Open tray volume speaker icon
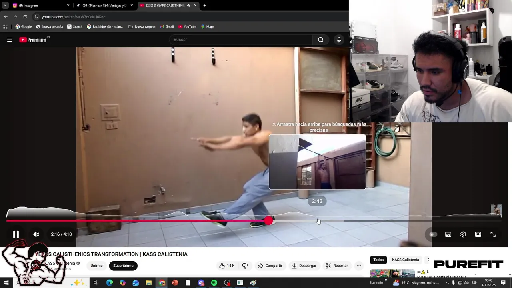Viewport: 512px width, 288px height. (466, 283)
